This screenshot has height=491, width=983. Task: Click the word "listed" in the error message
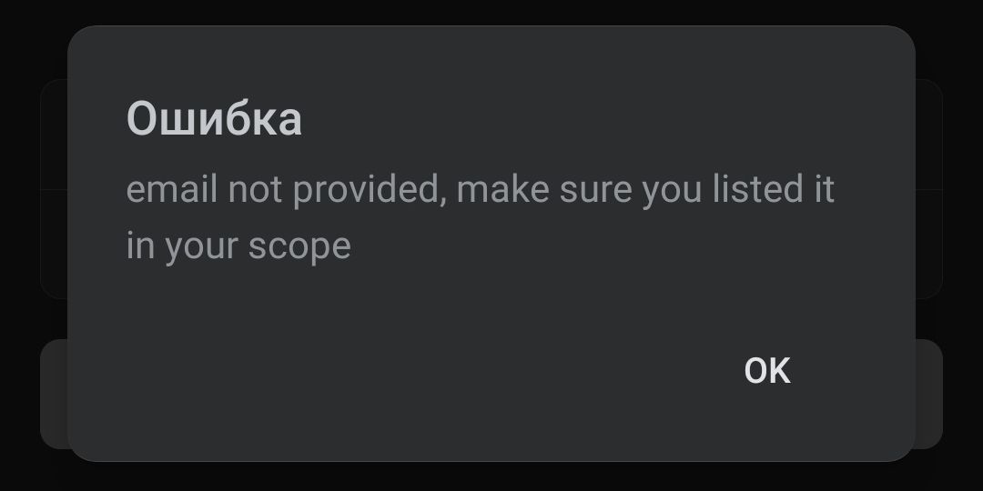coord(728,190)
